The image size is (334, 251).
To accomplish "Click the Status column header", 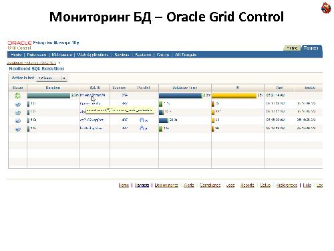I will [17, 88].
